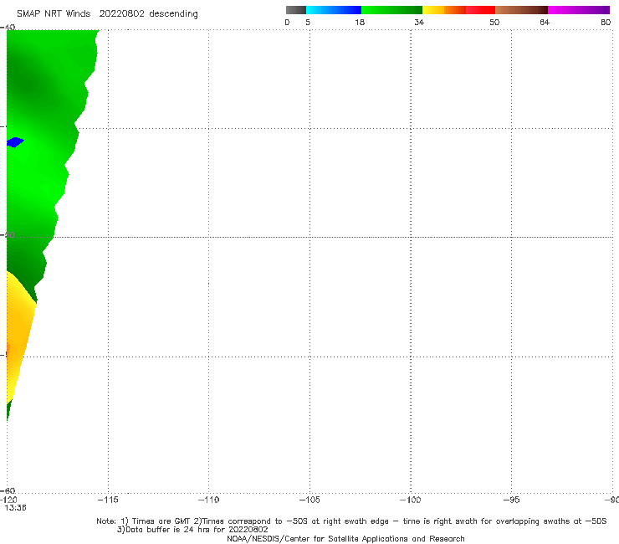Screen dimensions: 619x544
Task: Click the swath time label '13:36'
Action: tap(15, 508)
